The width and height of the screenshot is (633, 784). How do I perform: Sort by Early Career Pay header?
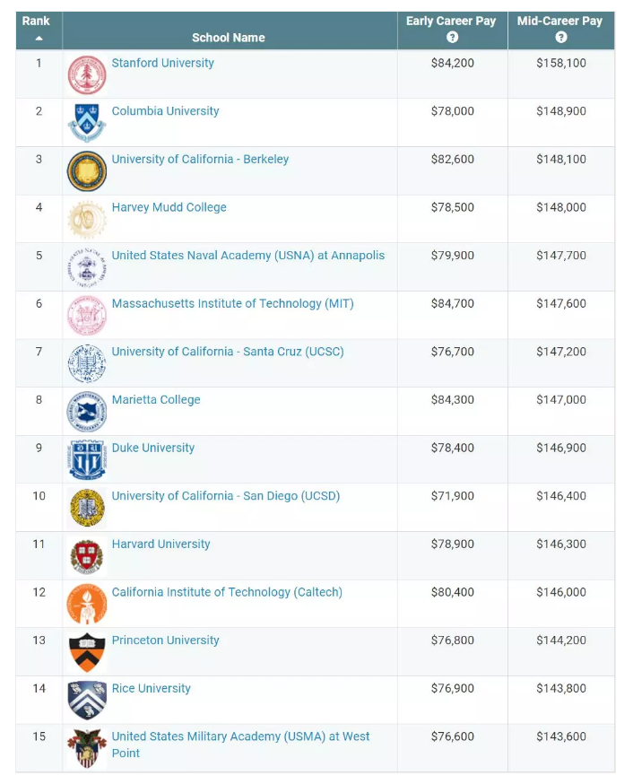pyautogui.click(x=451, y=21)
